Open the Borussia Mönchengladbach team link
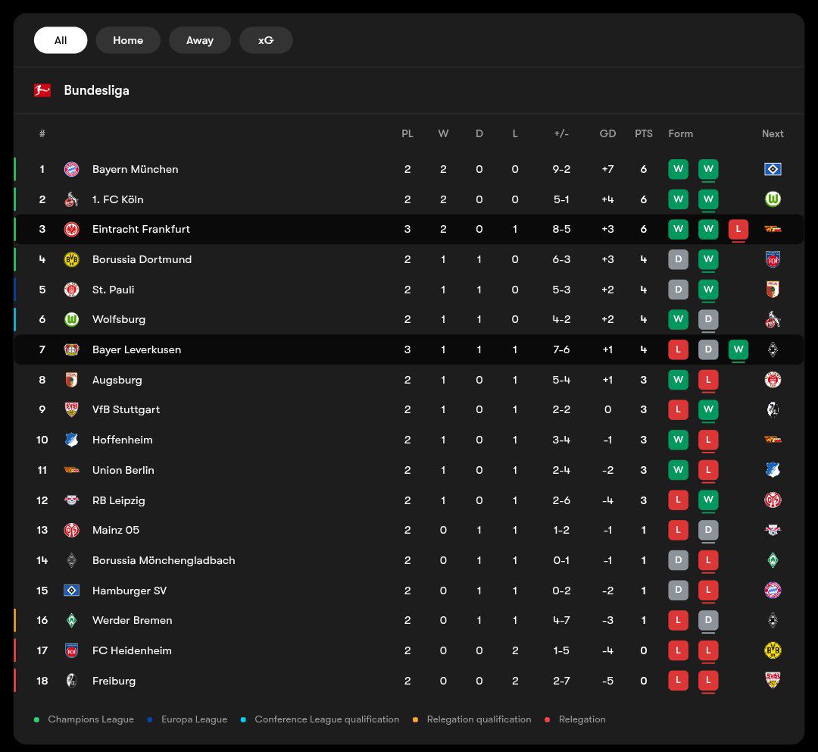This screenshot has width=818, height=752. [164, 560]
